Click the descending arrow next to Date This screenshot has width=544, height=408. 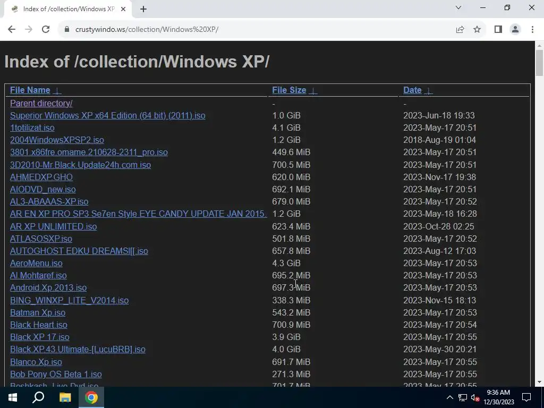[429, 90]
